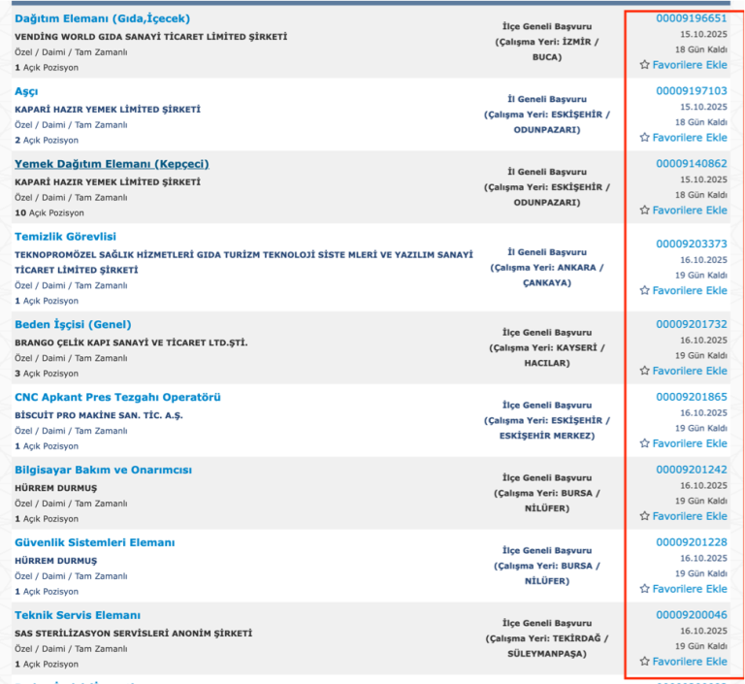Open the Temizlik Görevlisi job posting
The width and height of the screenshot is (745, 684).
click(65, 237)
